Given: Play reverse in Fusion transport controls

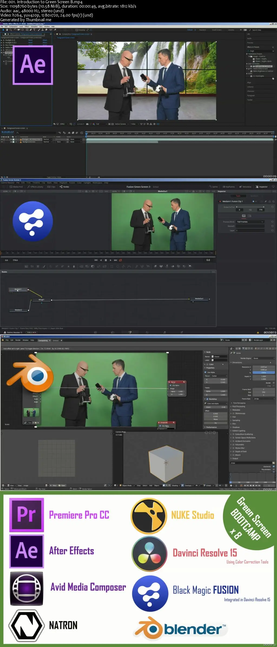Looking at the screenshot, I should [x=101, y=260].
